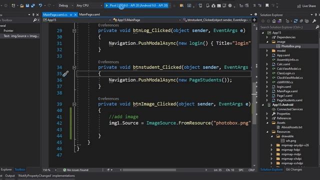Screen dimensions: 320x180
Task: Click the Android device manager icon
Action: [207, 5]
